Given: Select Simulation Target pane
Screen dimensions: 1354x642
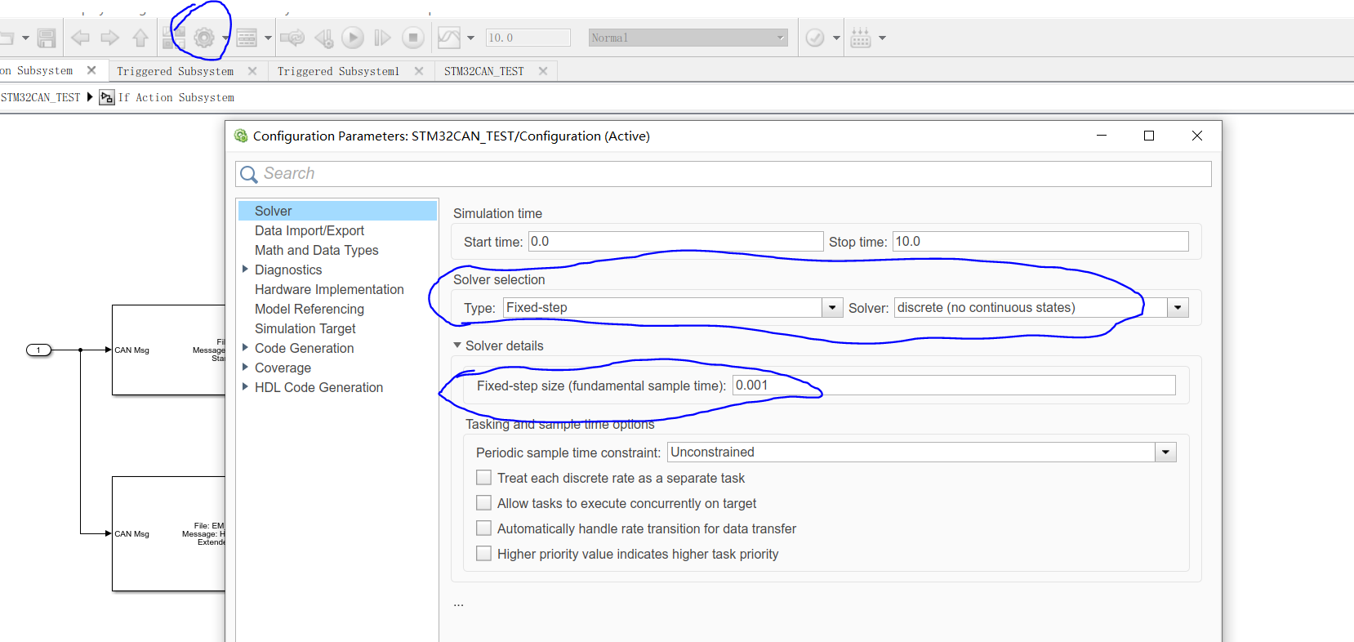Looking at the screenshot, I should [x=305, y=328].
